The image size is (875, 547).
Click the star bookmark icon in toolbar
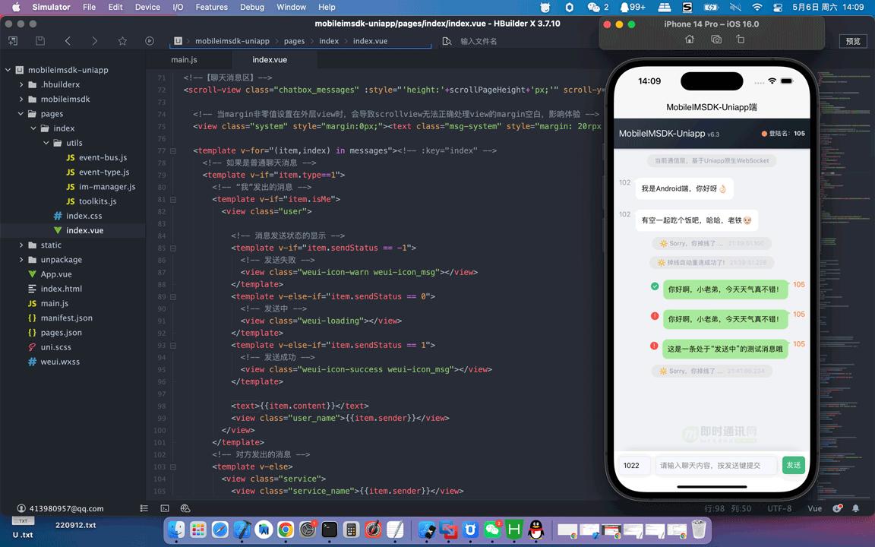tap(122, 41)
